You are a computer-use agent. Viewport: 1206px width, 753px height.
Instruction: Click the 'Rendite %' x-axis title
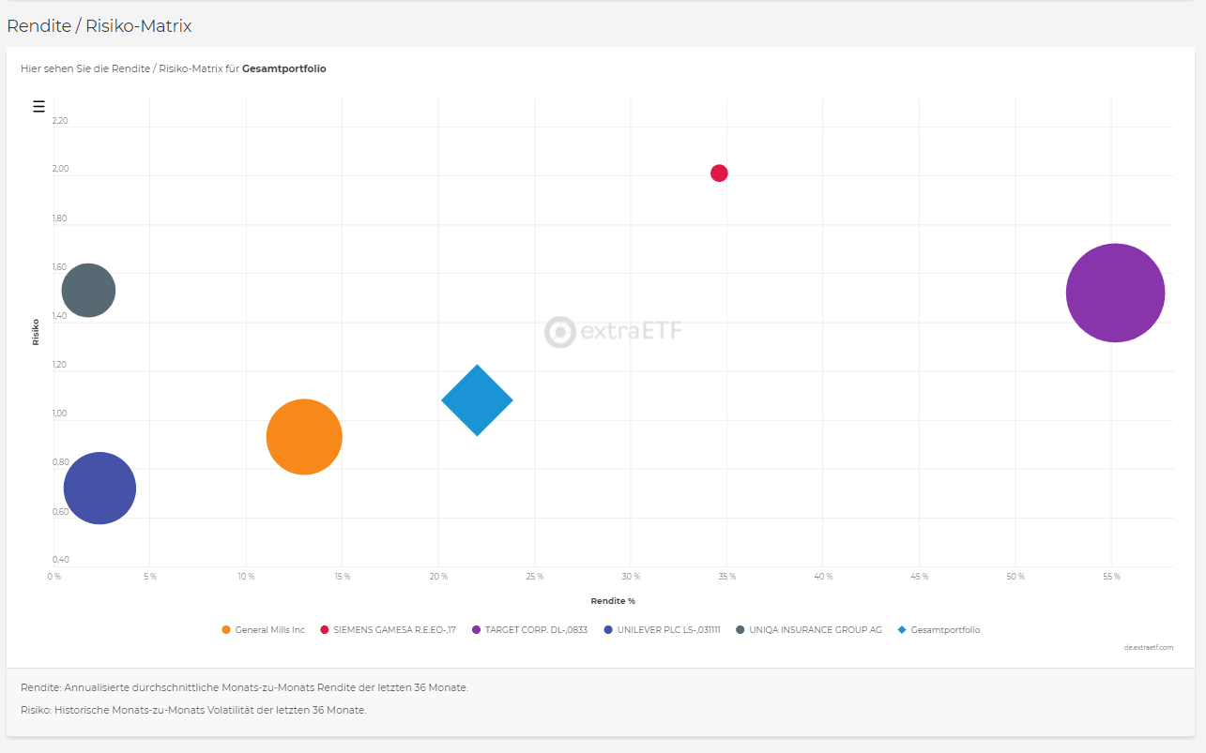click(x=613, y=601)
